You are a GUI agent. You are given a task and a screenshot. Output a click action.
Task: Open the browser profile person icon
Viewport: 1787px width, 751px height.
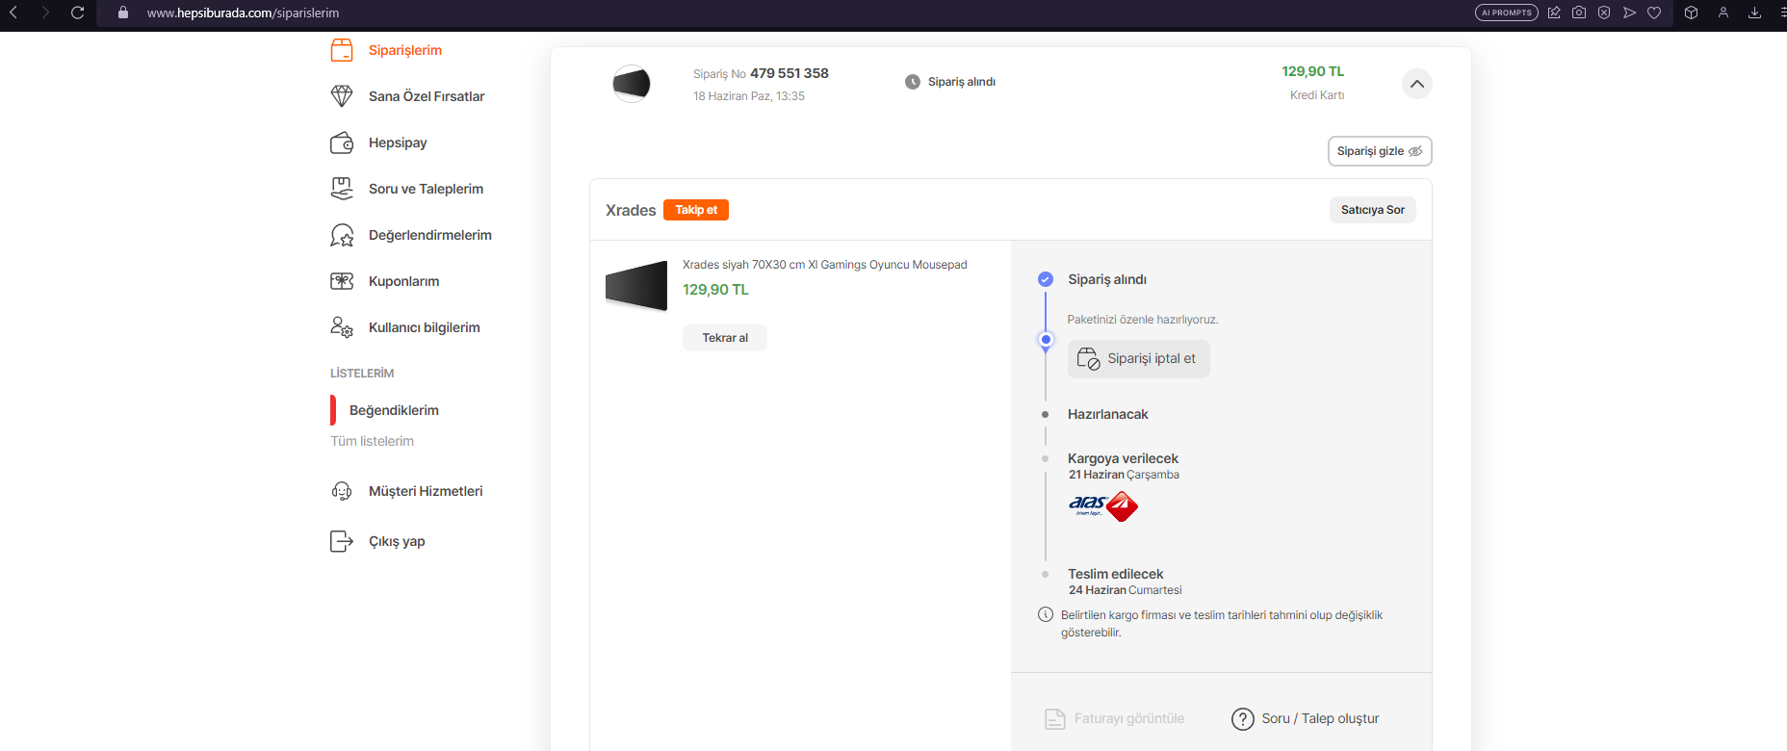[1723, 13]
